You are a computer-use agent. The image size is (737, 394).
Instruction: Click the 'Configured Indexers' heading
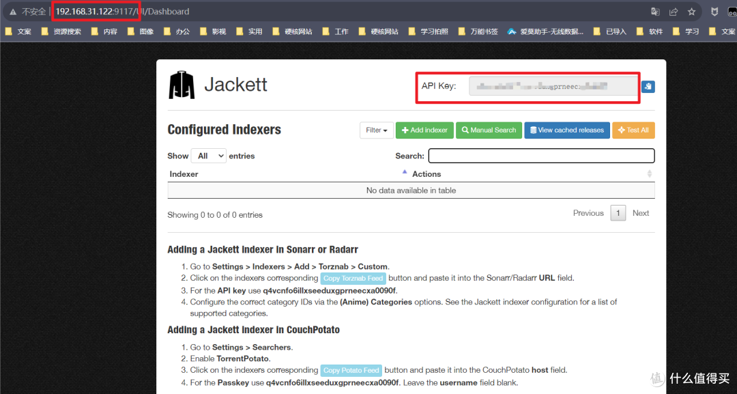click(x=225, y=130)
